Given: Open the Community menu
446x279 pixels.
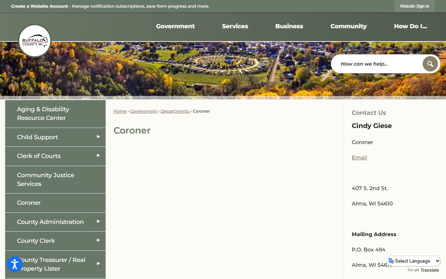Looking at the screenshot, I should (x=348, y=26).
